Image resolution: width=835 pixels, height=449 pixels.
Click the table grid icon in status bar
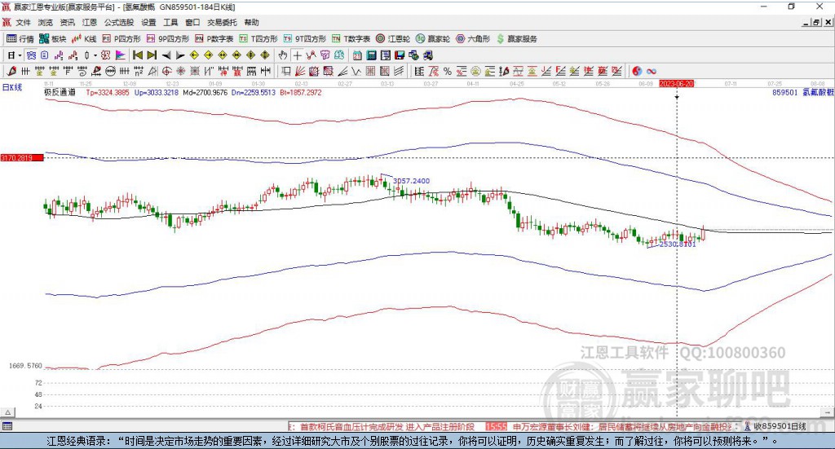click(x=7, y=427)
